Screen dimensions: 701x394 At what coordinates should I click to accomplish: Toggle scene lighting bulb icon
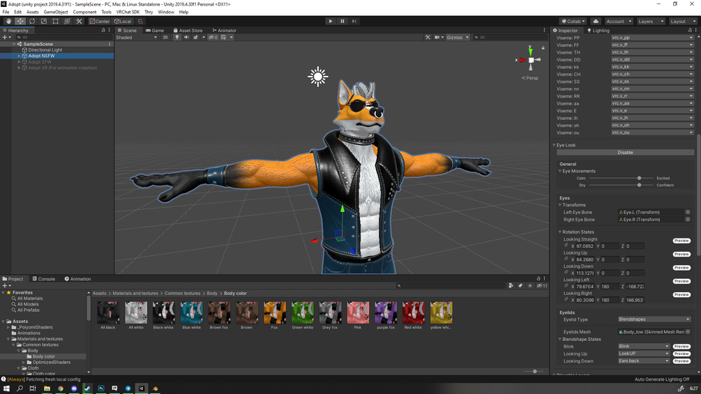177,38
